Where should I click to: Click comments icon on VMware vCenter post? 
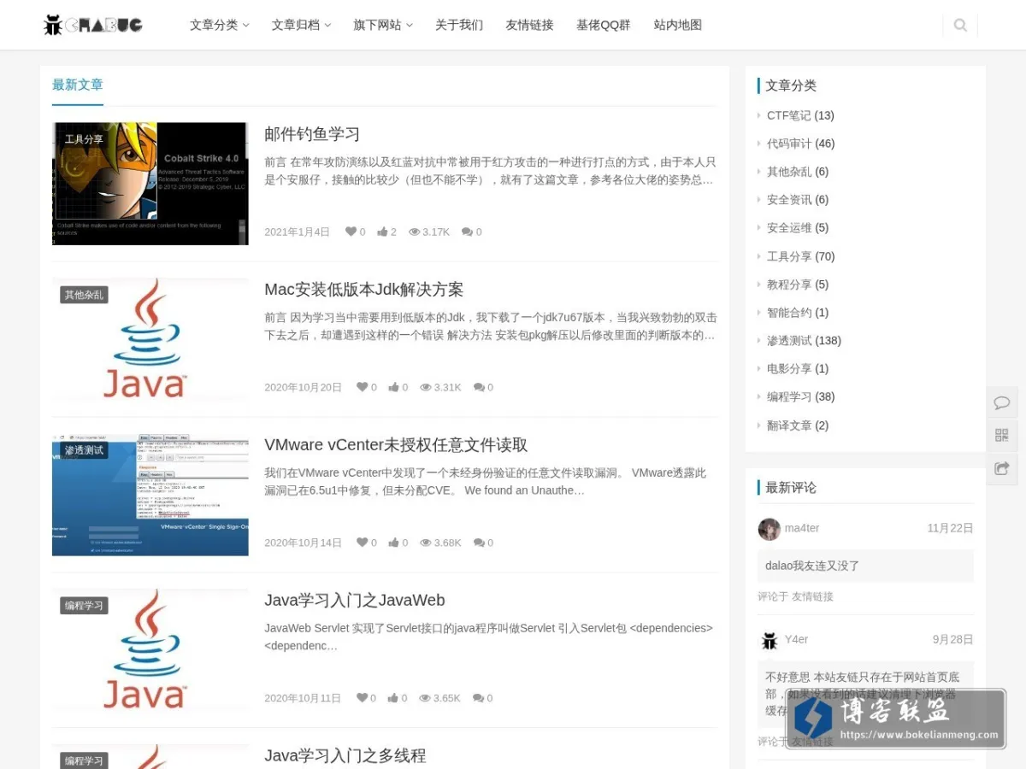(479, 543)
